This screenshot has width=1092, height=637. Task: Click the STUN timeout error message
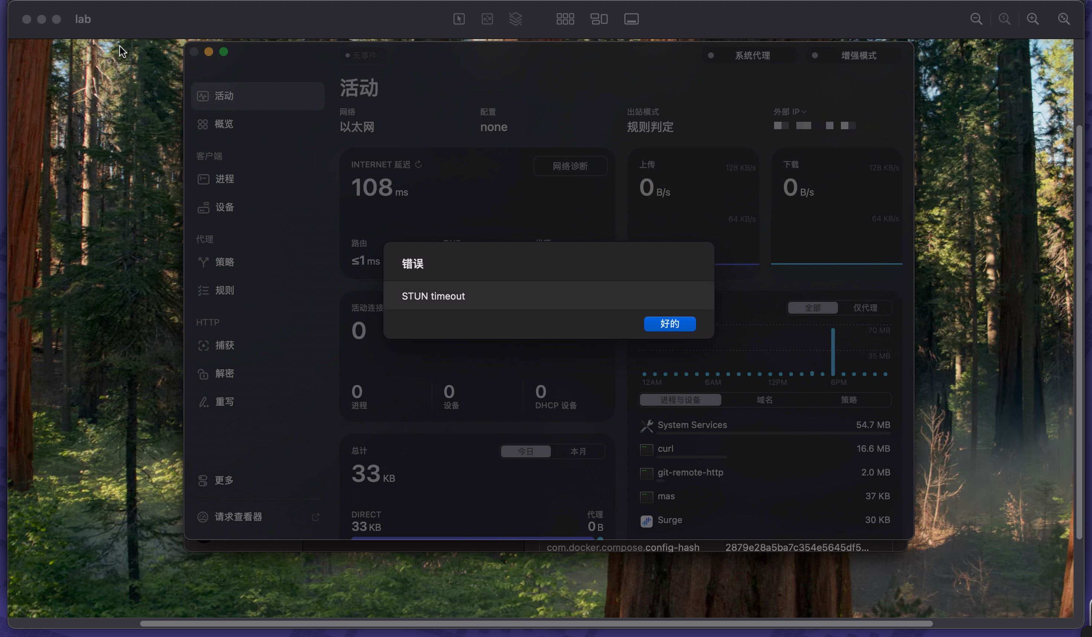433,296
